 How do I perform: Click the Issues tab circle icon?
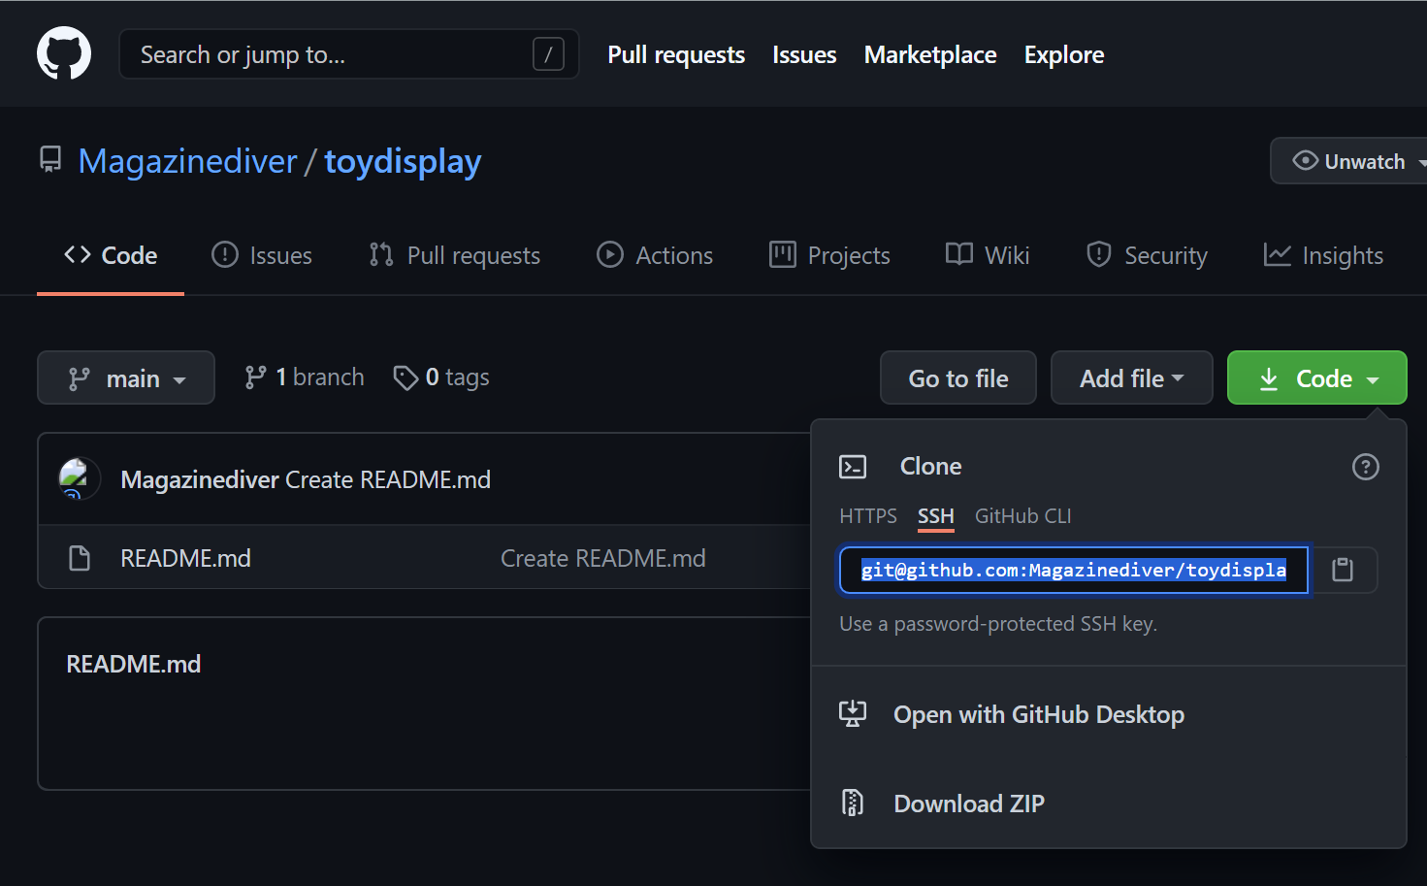225,254
